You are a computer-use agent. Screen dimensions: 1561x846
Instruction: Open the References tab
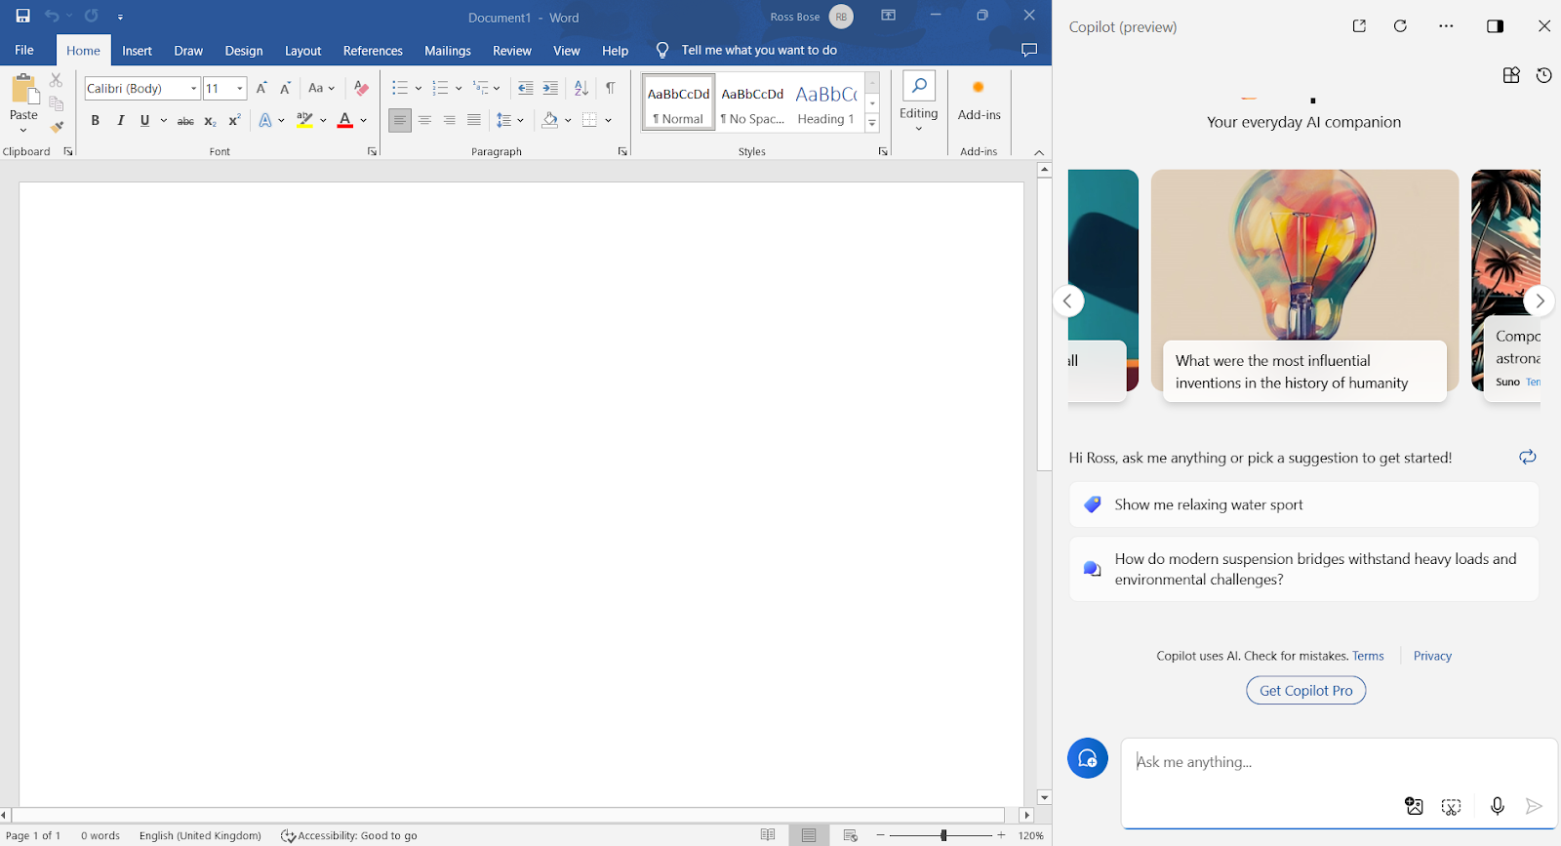coord(373,51)
